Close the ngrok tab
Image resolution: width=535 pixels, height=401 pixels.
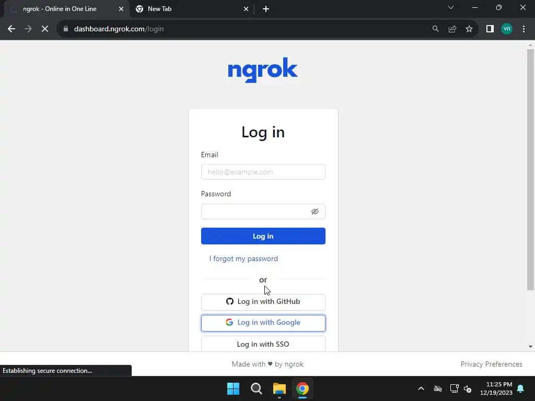[x=121, y=9]
